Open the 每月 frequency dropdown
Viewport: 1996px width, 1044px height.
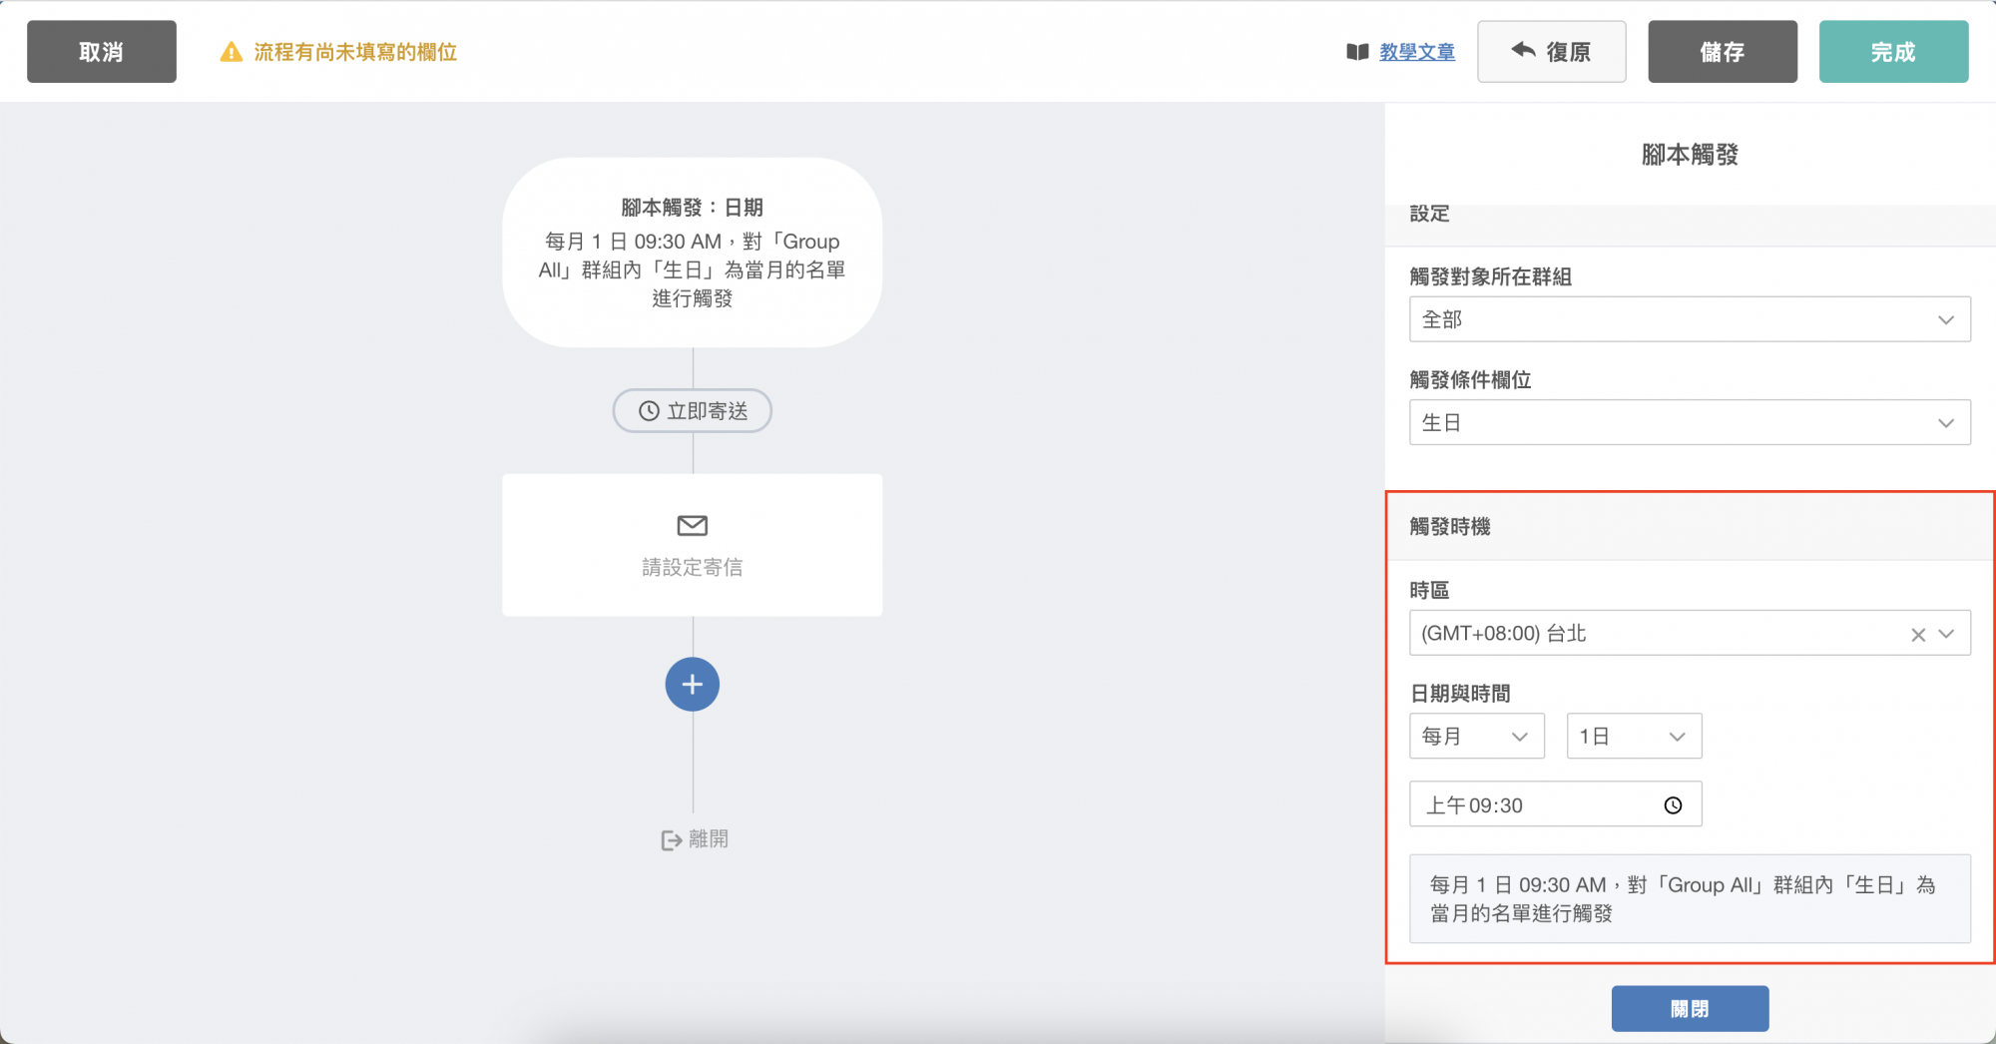pos(1477,737)
